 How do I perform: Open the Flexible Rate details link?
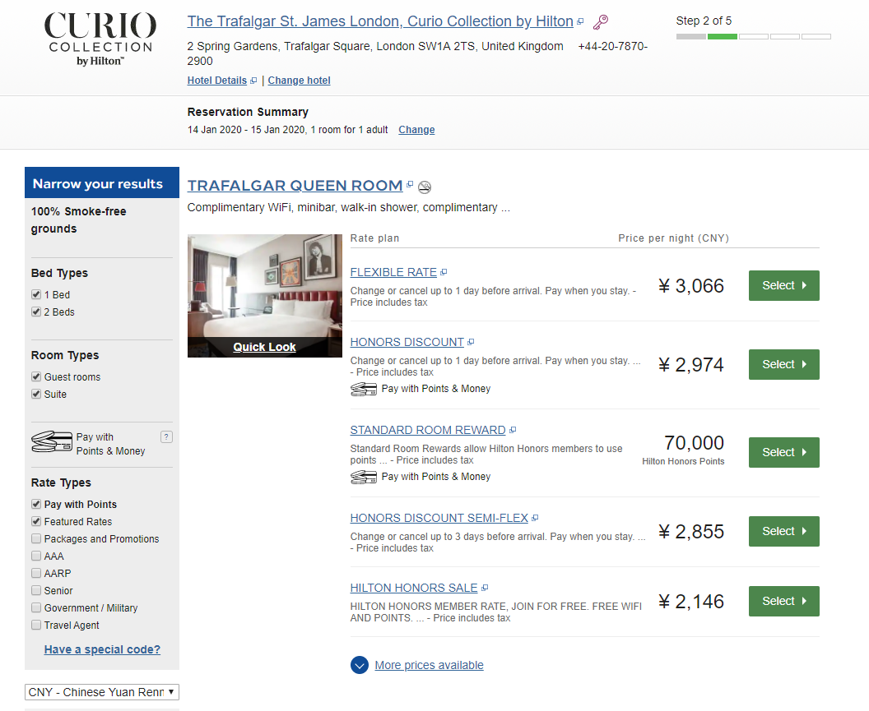[393, 272]
